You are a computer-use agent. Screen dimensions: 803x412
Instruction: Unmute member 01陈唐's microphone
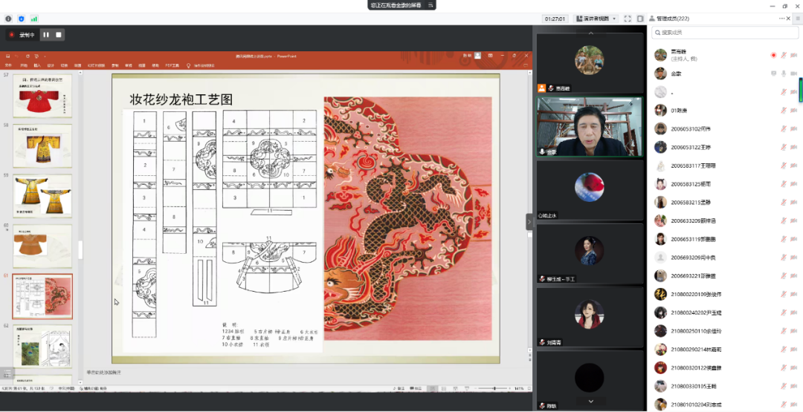point(783,111)
